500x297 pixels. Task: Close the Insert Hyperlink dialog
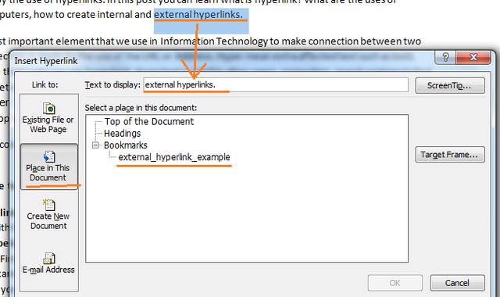pyautogui.click(x=473, y=57)
